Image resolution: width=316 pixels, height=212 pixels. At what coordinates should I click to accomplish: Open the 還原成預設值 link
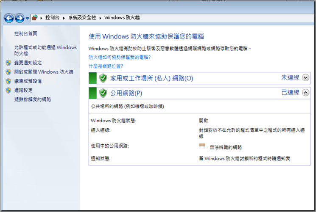[28, 81]
